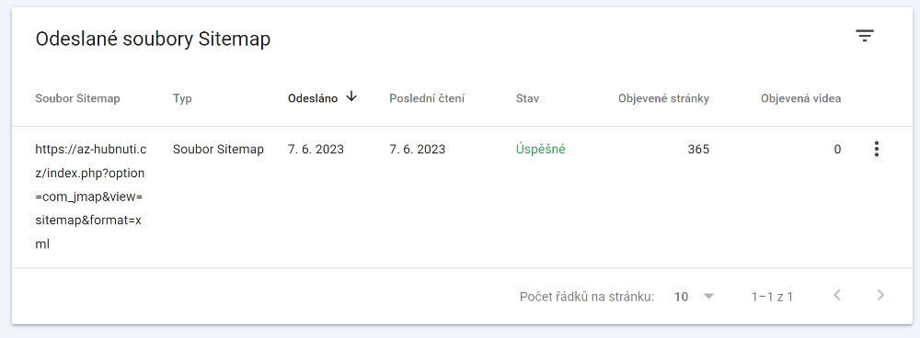Sort by Stav column header

tap(527, 98)
